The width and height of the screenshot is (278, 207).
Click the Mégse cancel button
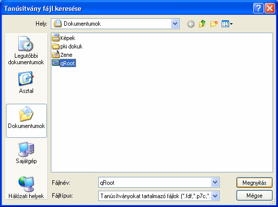254,196
